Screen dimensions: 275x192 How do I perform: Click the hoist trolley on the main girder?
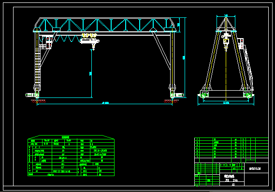[89, 39]
